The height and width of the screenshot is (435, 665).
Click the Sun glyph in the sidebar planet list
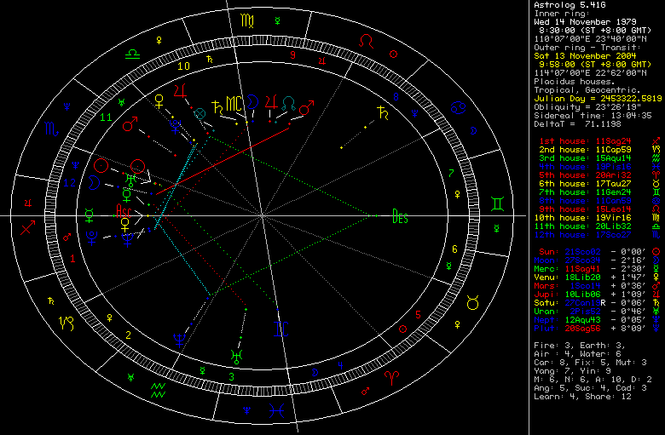(x=655, y=252)
